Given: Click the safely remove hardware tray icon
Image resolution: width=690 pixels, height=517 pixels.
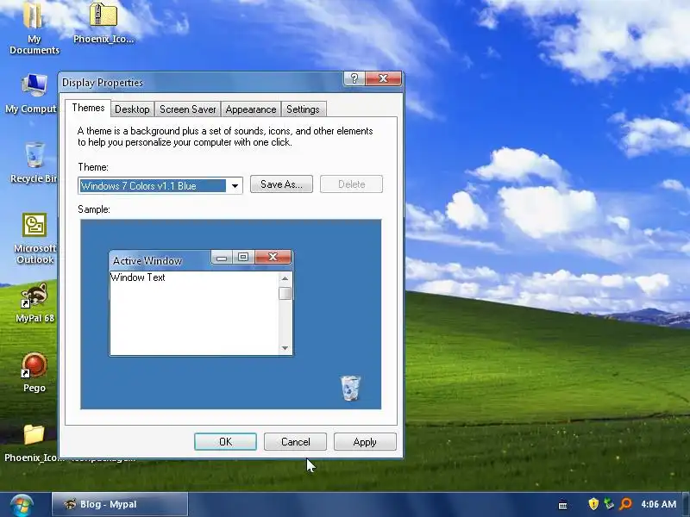Looking at the screenshot, I should pyautogui.click(x=609, y=504).
